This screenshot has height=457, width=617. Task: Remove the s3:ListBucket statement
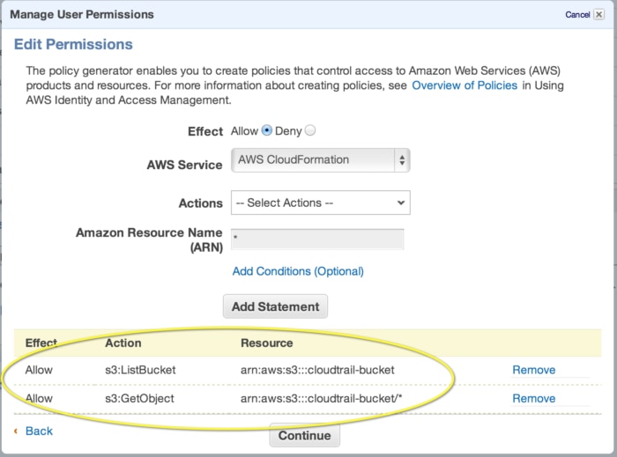[533, 370]
